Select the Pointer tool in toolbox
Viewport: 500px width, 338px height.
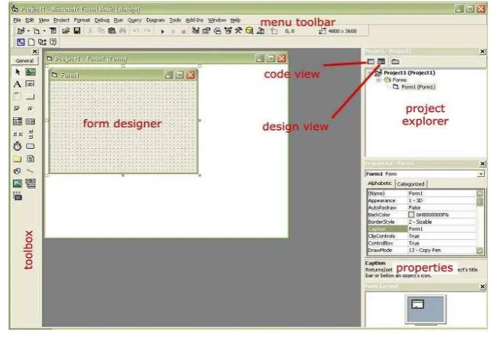[x=17, y=72]
